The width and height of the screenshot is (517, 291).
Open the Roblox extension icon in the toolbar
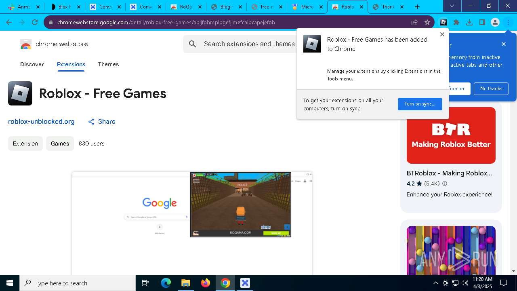pyautogui.click(x=443, y=23)
